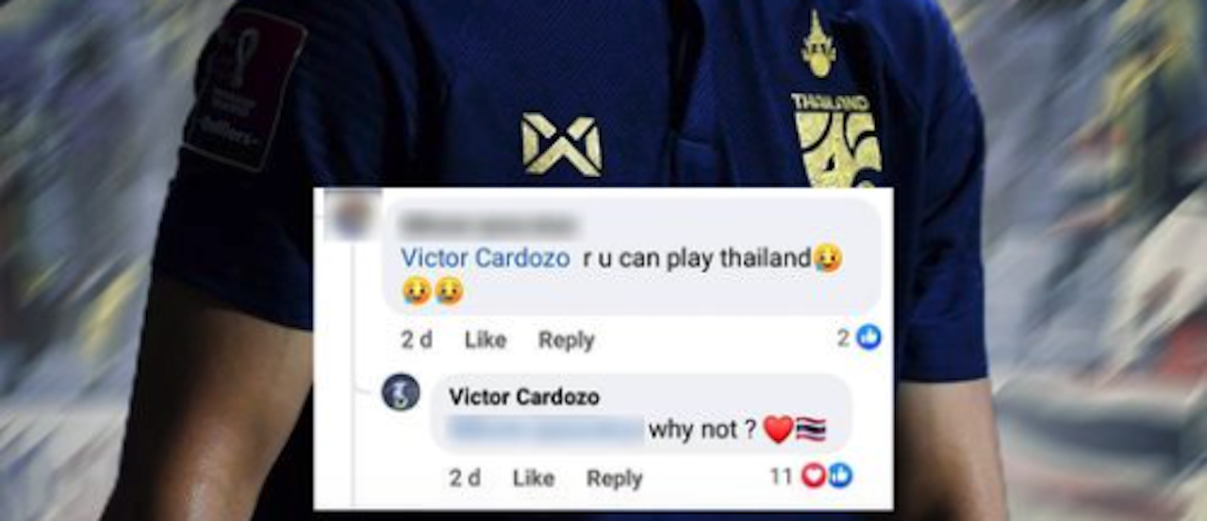Open the blurred commenter's profile picture
Viewport: 1207px width, 521px height.
pyautogui.click(x=351, y=215)
